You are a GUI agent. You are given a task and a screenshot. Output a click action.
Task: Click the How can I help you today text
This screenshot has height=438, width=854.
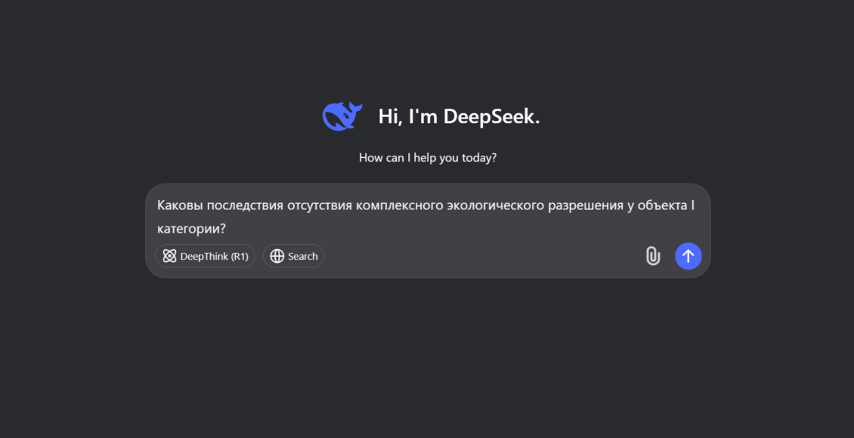click(427, 157)
